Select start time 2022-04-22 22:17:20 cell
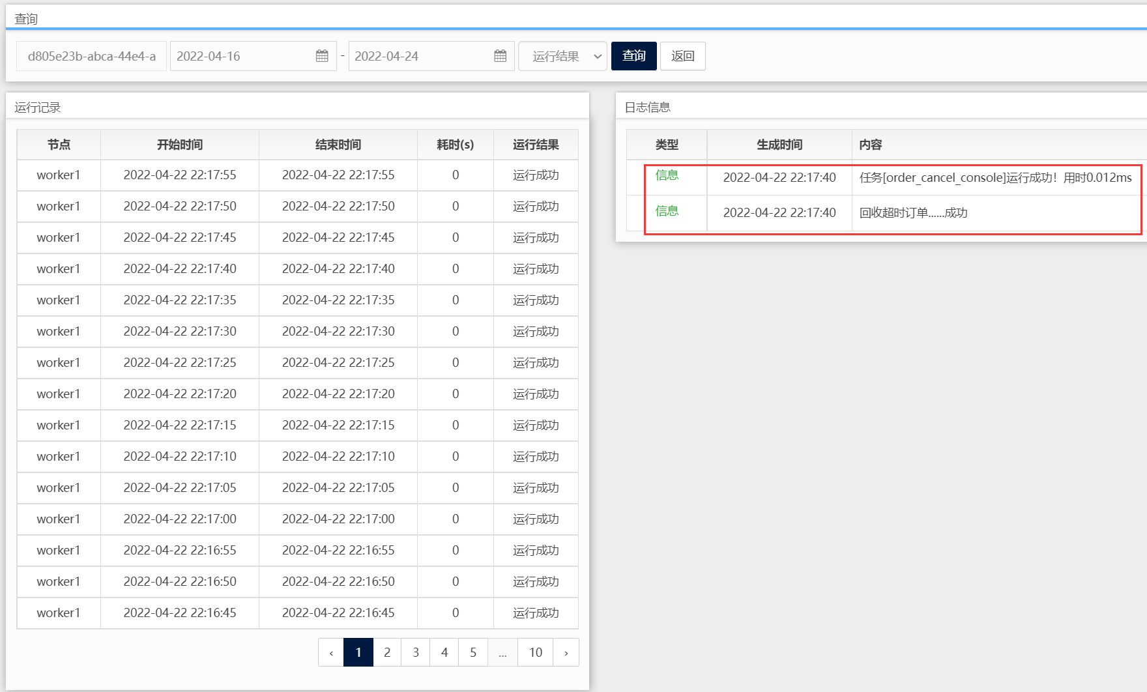This screenshot has width=1147, height=692. click(x=180, y=394)
